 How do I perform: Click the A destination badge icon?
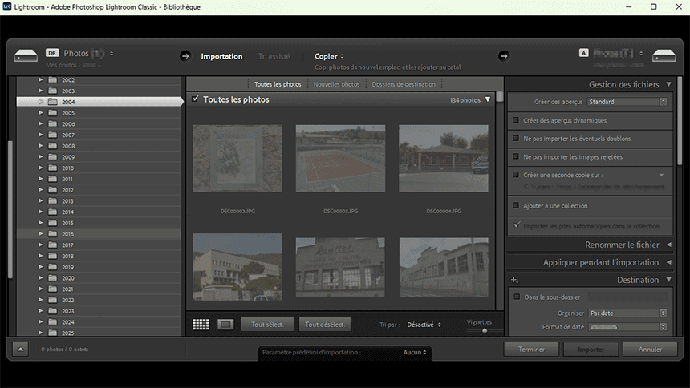(583, 53)
